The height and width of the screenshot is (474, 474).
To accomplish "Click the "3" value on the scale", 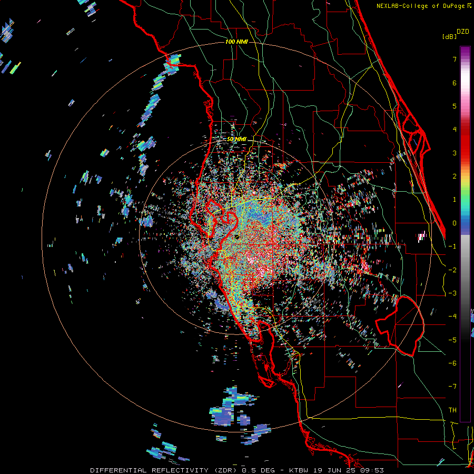I will pyautogui.click(x=455, y=153).
